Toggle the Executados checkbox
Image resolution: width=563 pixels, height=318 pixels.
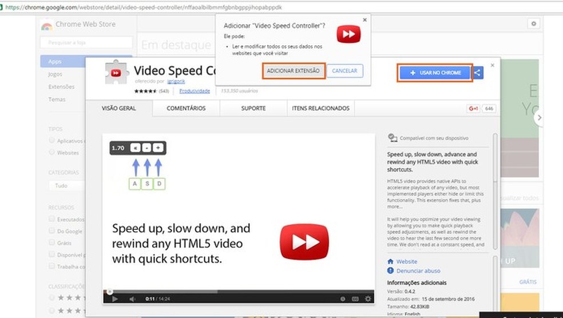click(x=51, y=218)
